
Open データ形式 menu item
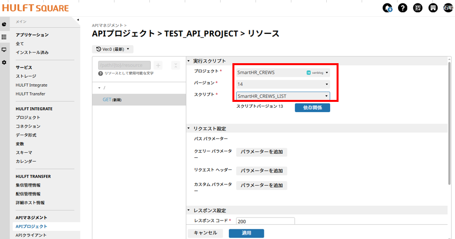click(x=26, y=135)
